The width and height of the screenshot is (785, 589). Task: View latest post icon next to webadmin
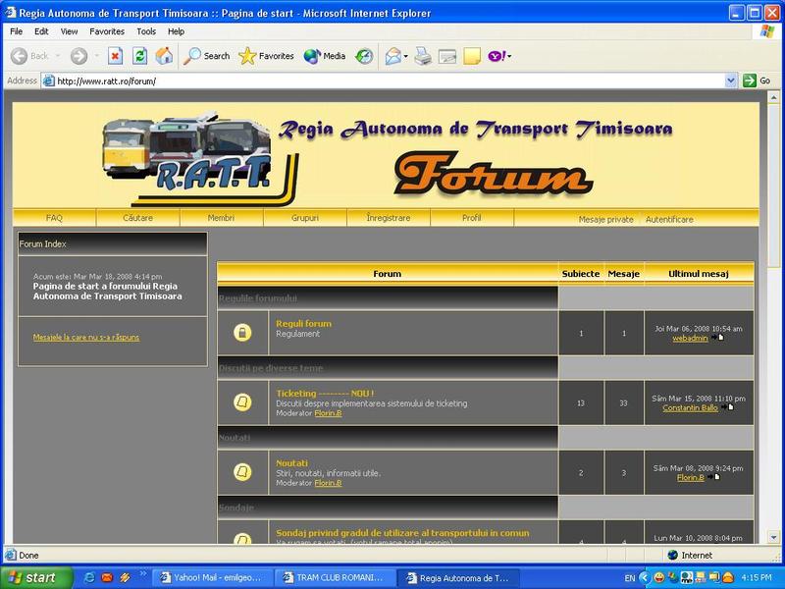click(718, 338)
